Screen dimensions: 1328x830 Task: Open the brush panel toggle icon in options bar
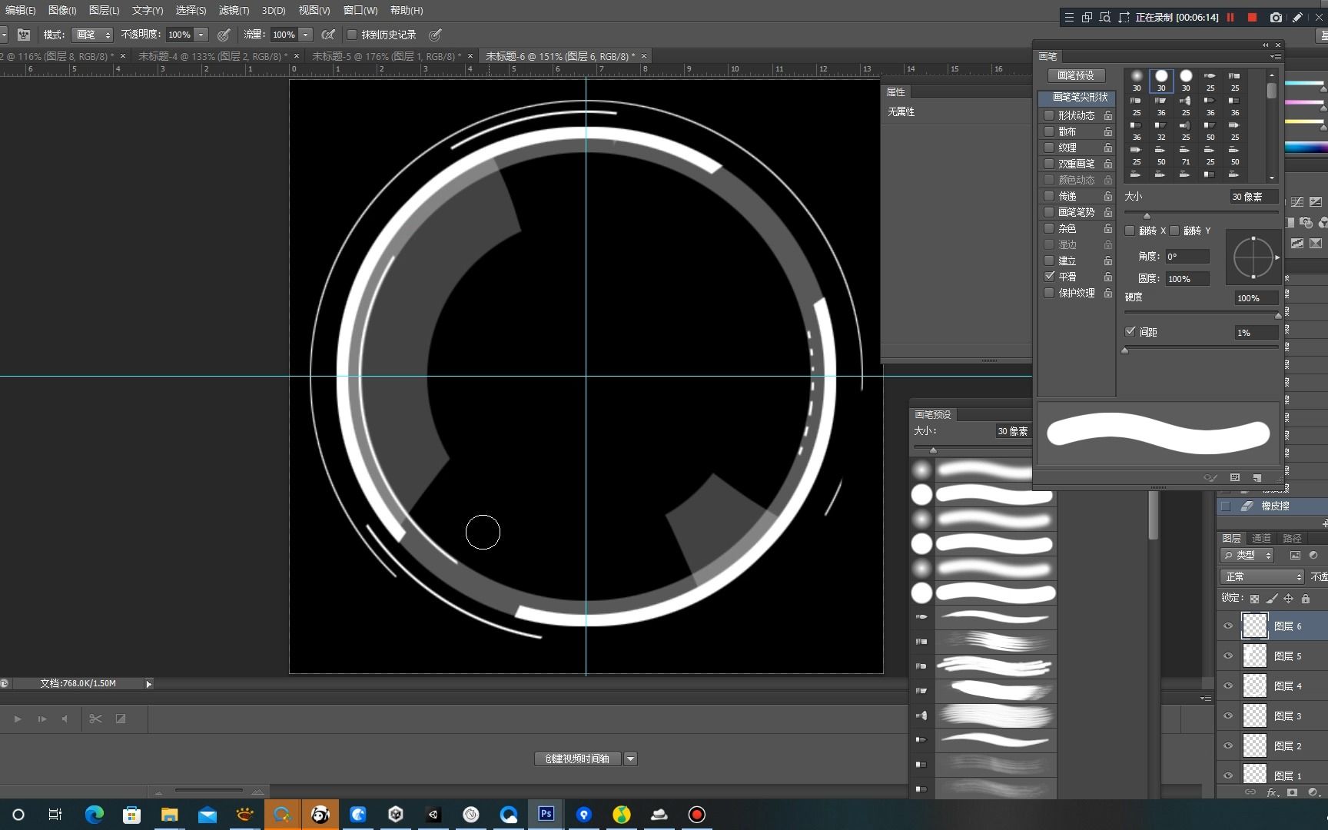click(x=24, y=35)
